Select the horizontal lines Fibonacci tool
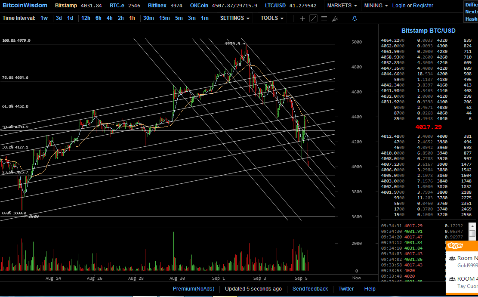The image size is (478, 297). 324,19
